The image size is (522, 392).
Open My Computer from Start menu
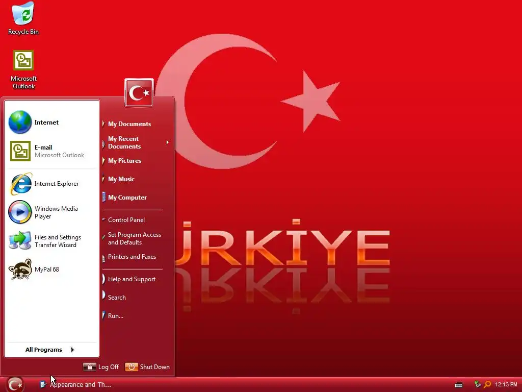(127, 198)
